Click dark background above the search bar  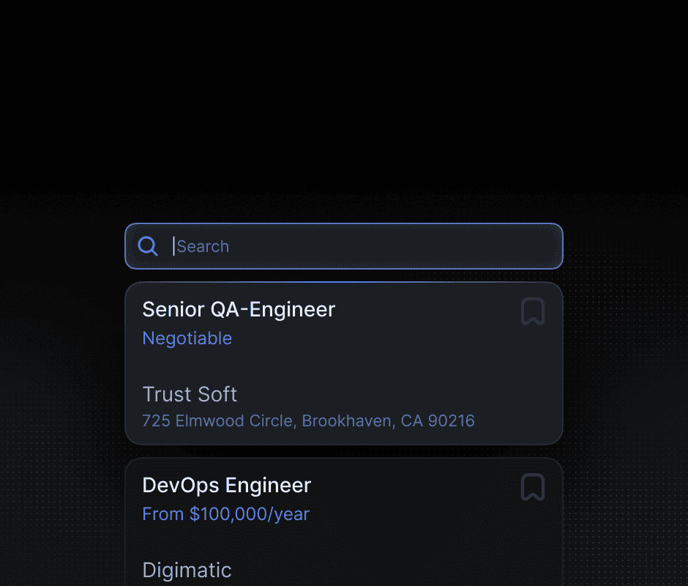point(344,110)
